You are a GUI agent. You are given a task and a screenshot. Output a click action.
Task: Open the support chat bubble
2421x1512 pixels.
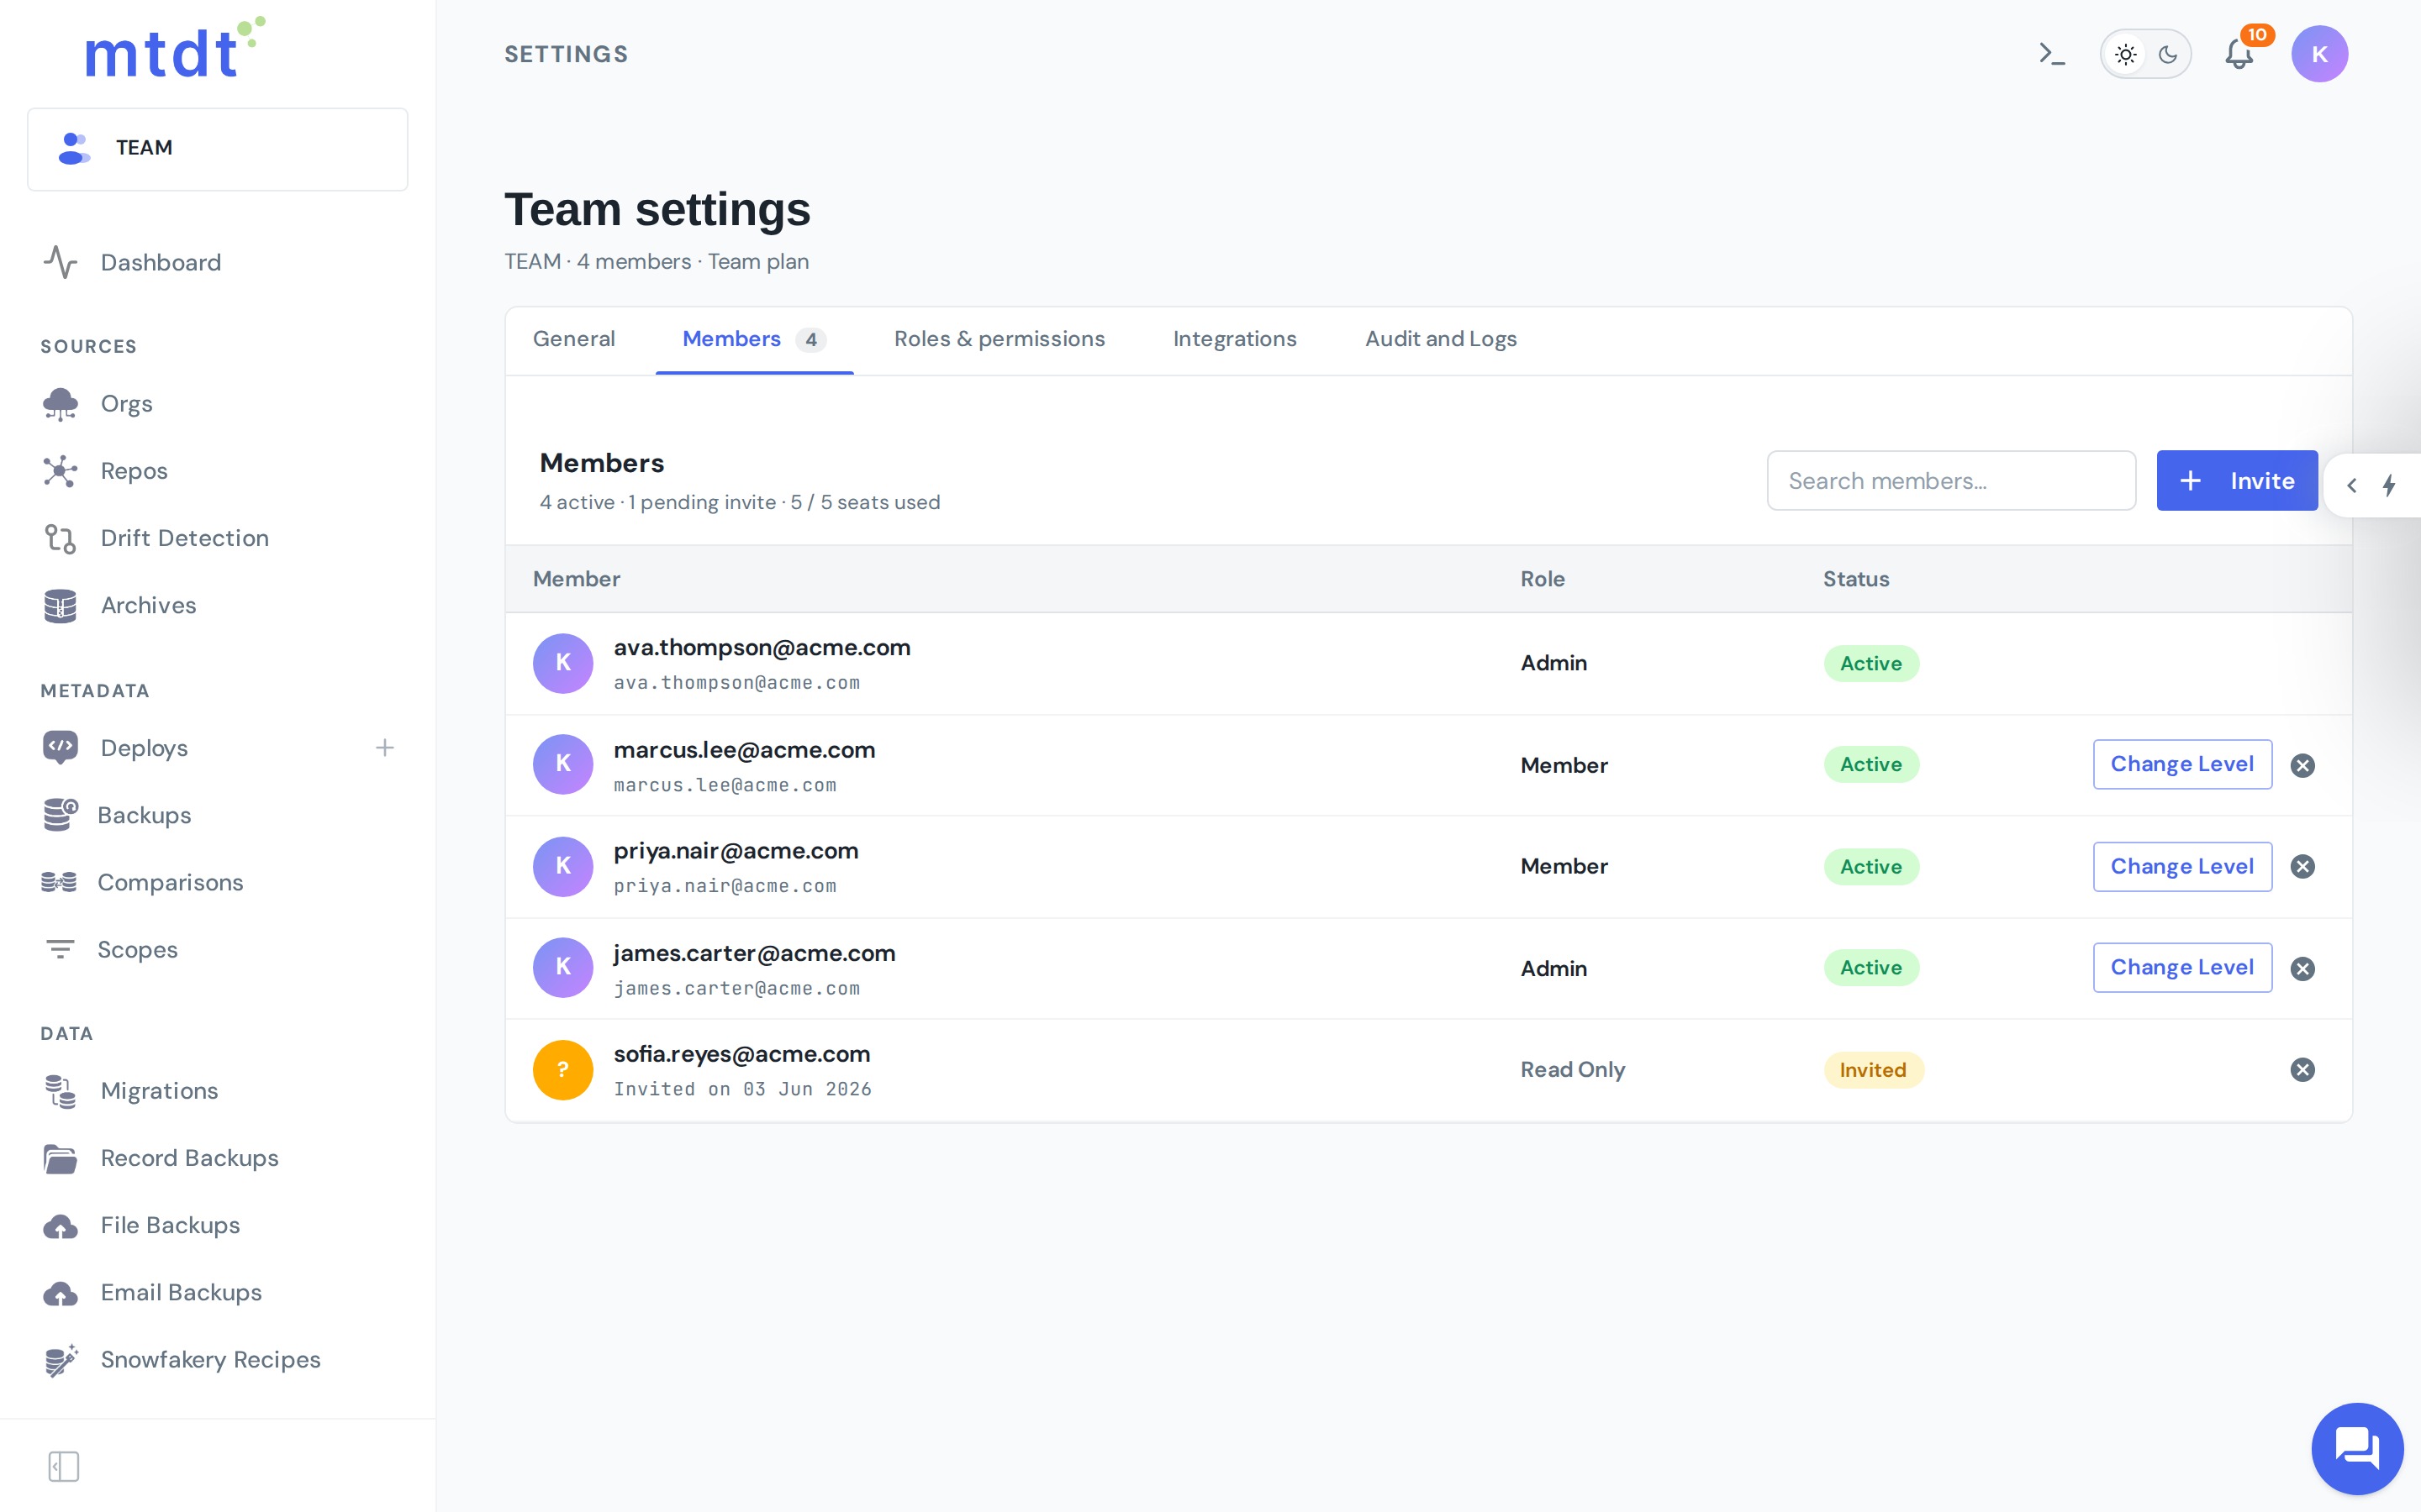point(2357,1447)
